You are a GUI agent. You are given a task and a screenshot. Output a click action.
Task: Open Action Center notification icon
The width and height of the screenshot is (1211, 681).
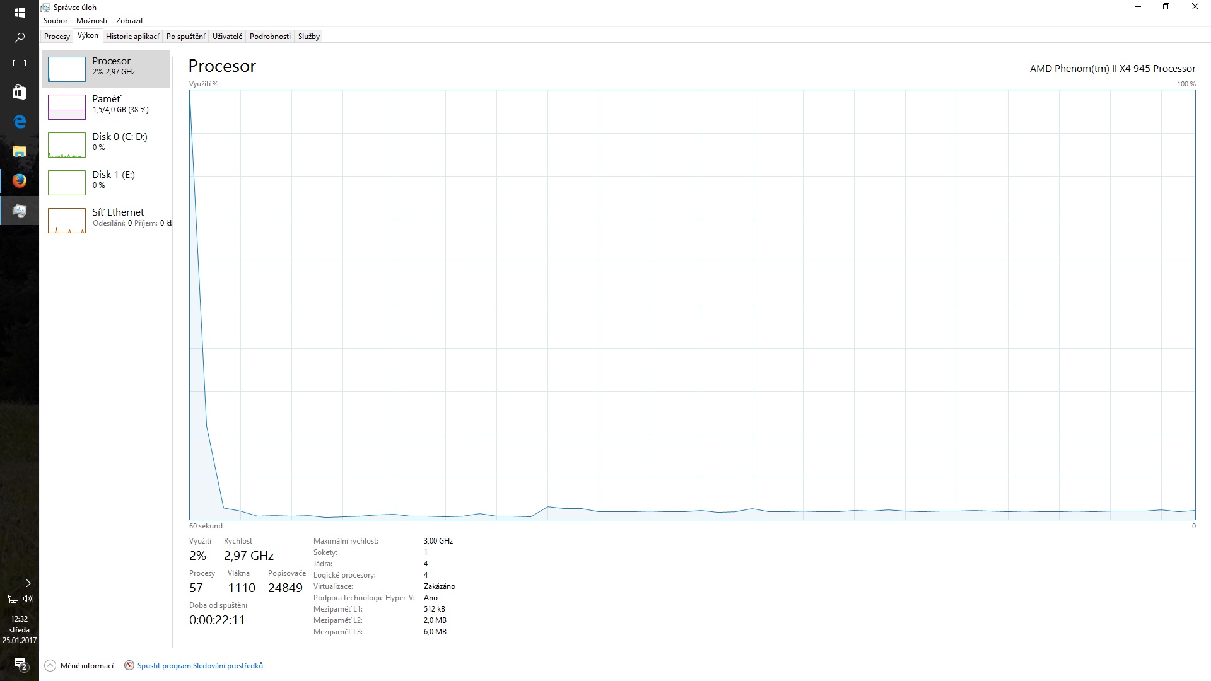pos(20,664)
